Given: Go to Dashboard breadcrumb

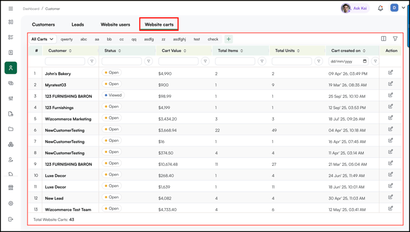Looking at the screenshot, I should (31, 9).
